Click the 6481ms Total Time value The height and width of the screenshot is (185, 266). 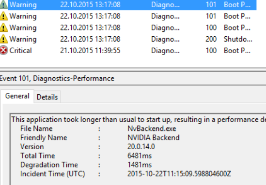[140, 156]
